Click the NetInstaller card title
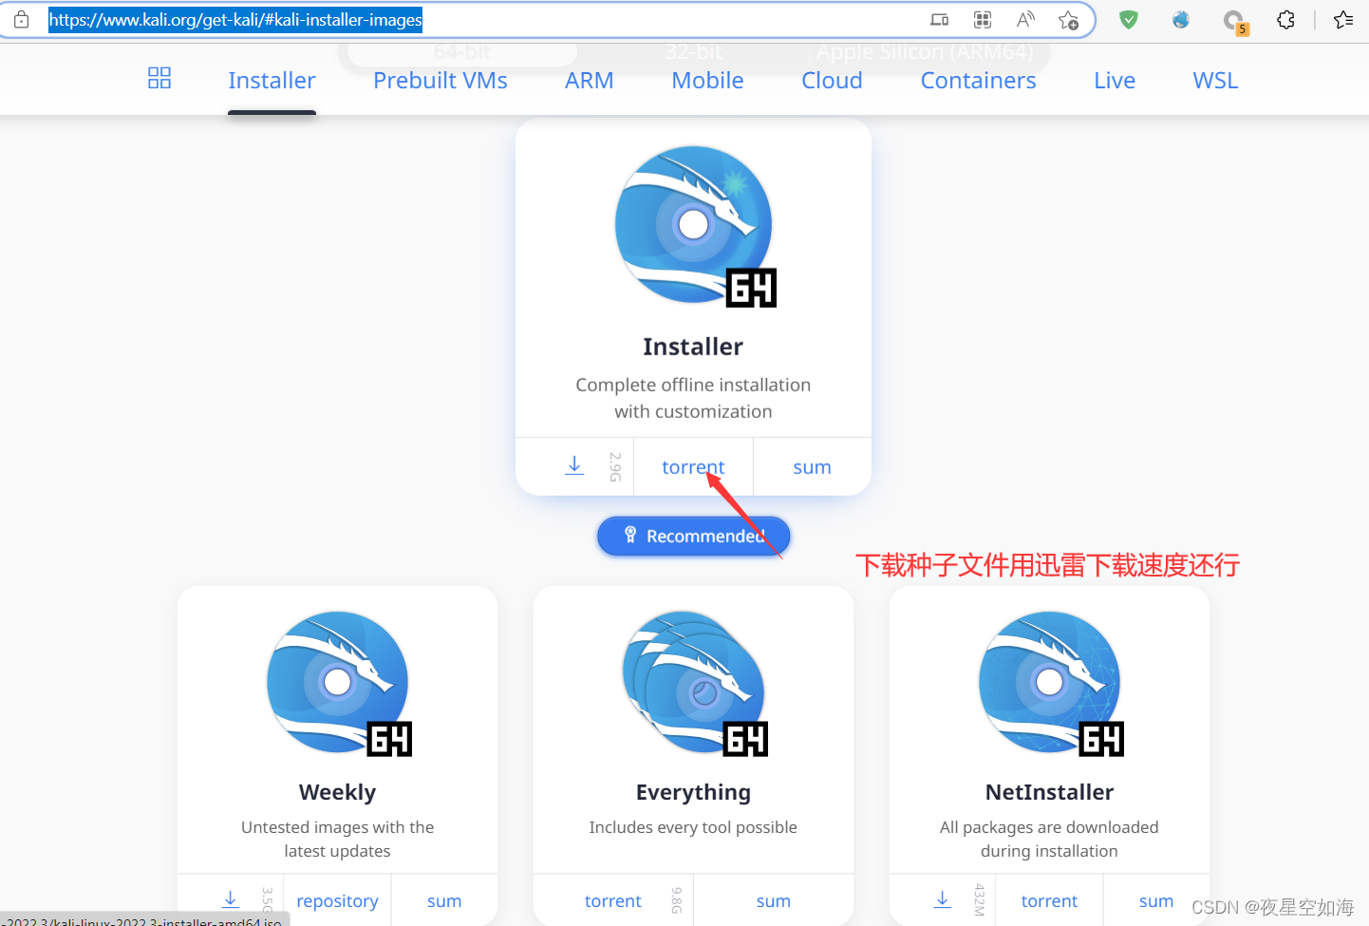This screenshot has height=926, width=1369. coord(1049,792)
